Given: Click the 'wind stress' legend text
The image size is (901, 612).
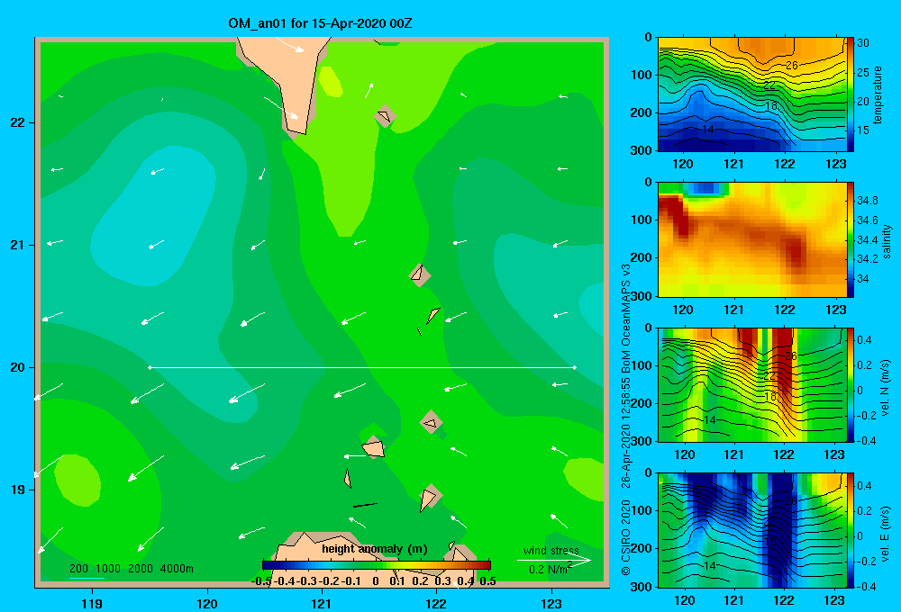Looking at the screenshot, I should tap(551, 550).
